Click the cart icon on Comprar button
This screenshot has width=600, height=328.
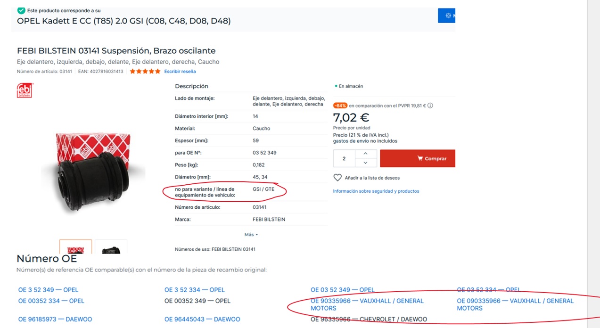pyautogui.click(x=420, y=159)
